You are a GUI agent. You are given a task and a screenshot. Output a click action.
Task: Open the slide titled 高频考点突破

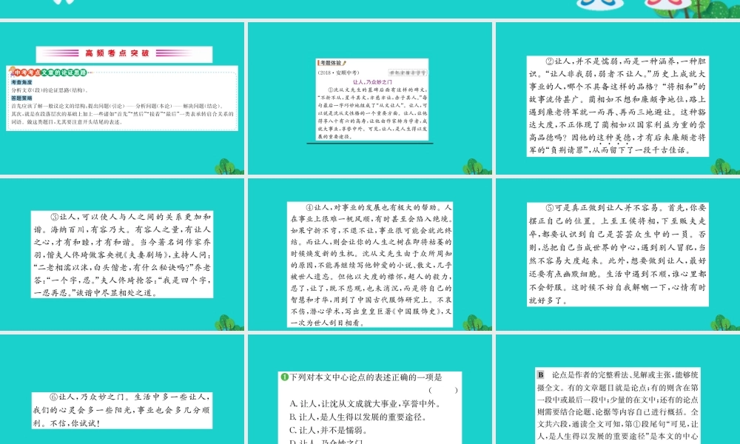[x=122, y=98]
